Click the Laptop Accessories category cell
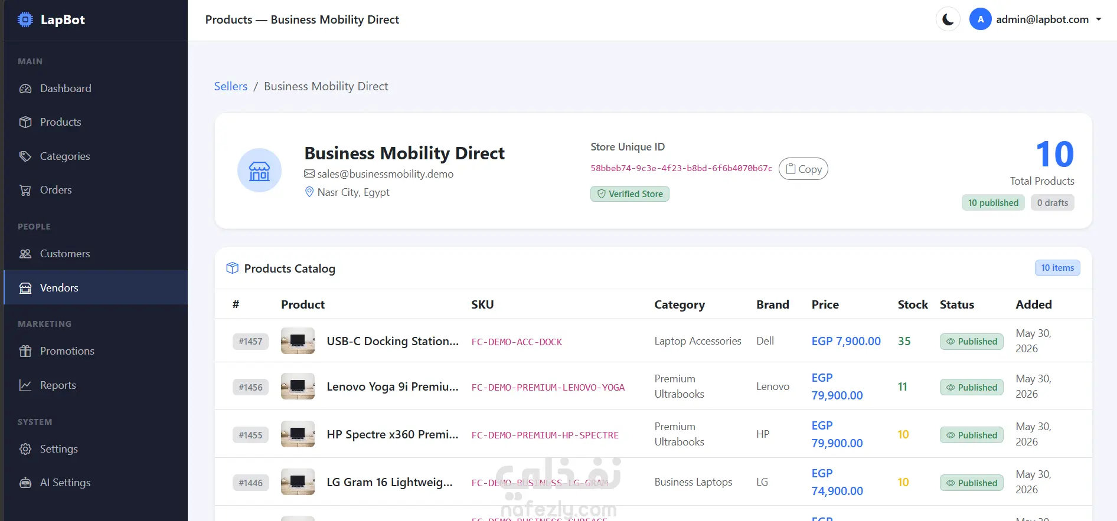 [x=698, y=341]
